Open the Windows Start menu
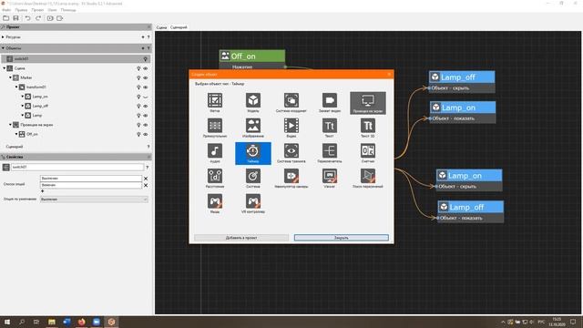 6,322
